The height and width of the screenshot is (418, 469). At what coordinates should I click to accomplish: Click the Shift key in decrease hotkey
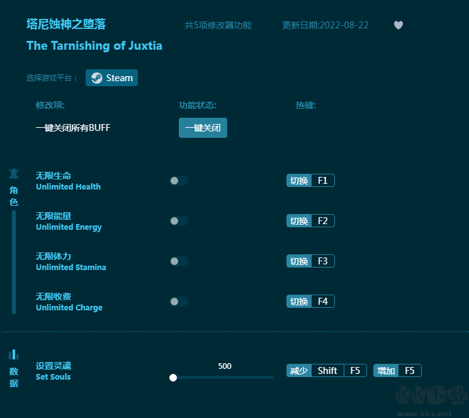click(x=327, y=371)
